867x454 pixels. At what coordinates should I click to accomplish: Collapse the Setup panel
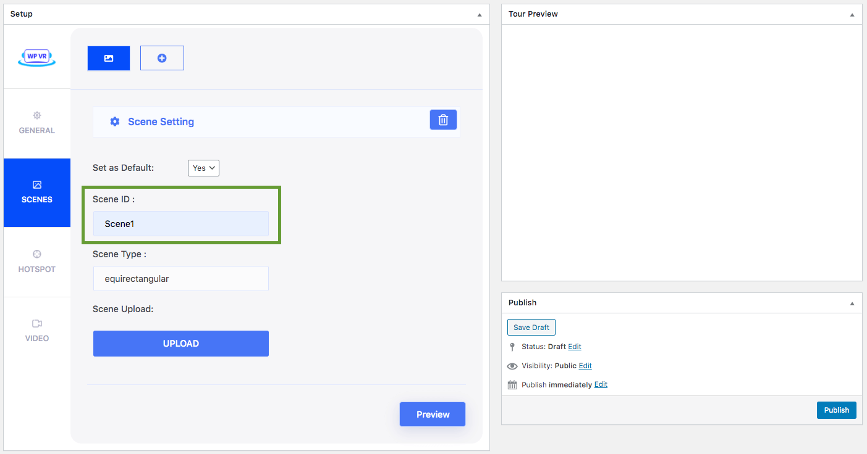480,14
